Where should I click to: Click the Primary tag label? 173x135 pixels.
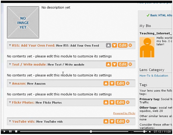150,99
